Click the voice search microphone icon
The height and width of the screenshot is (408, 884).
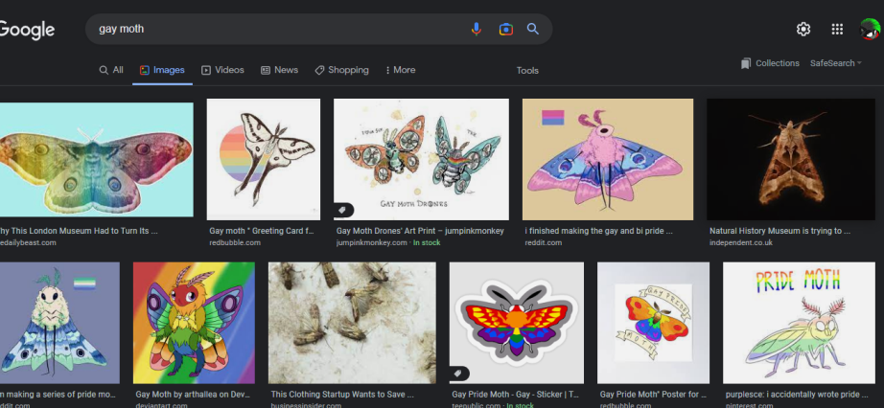pyautogui.click(x=477, y=29)
